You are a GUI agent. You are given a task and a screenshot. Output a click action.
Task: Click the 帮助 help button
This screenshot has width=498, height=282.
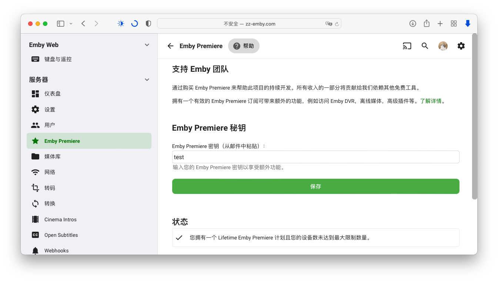pos(244,46)
